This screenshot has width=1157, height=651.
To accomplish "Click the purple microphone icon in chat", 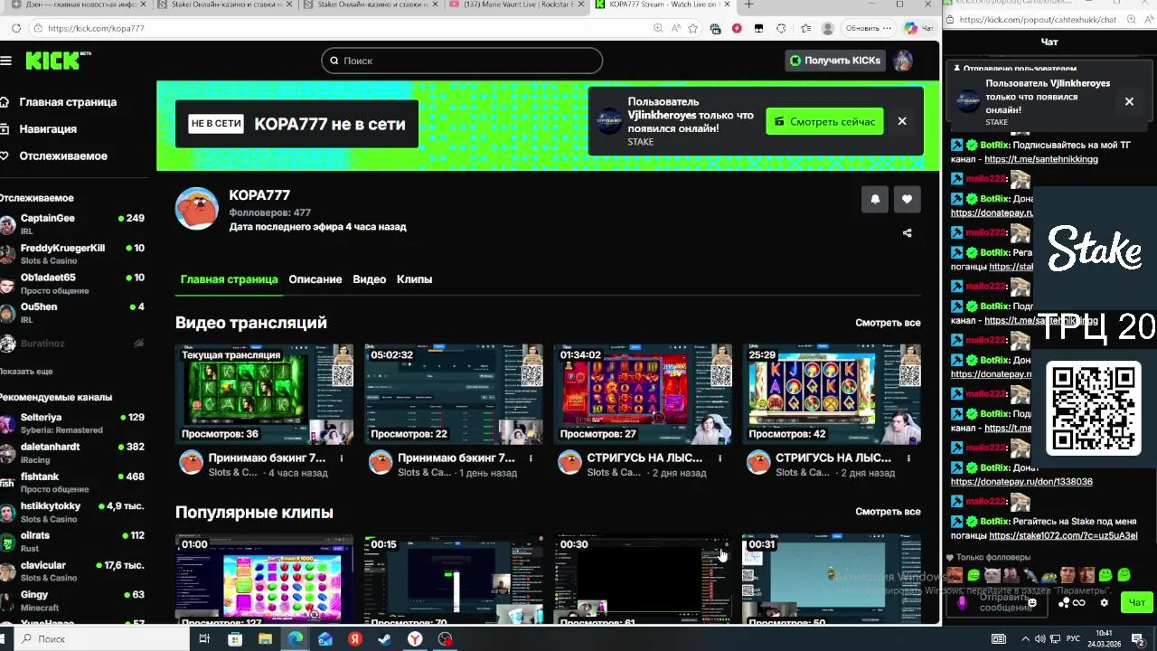I will [961, 602].
